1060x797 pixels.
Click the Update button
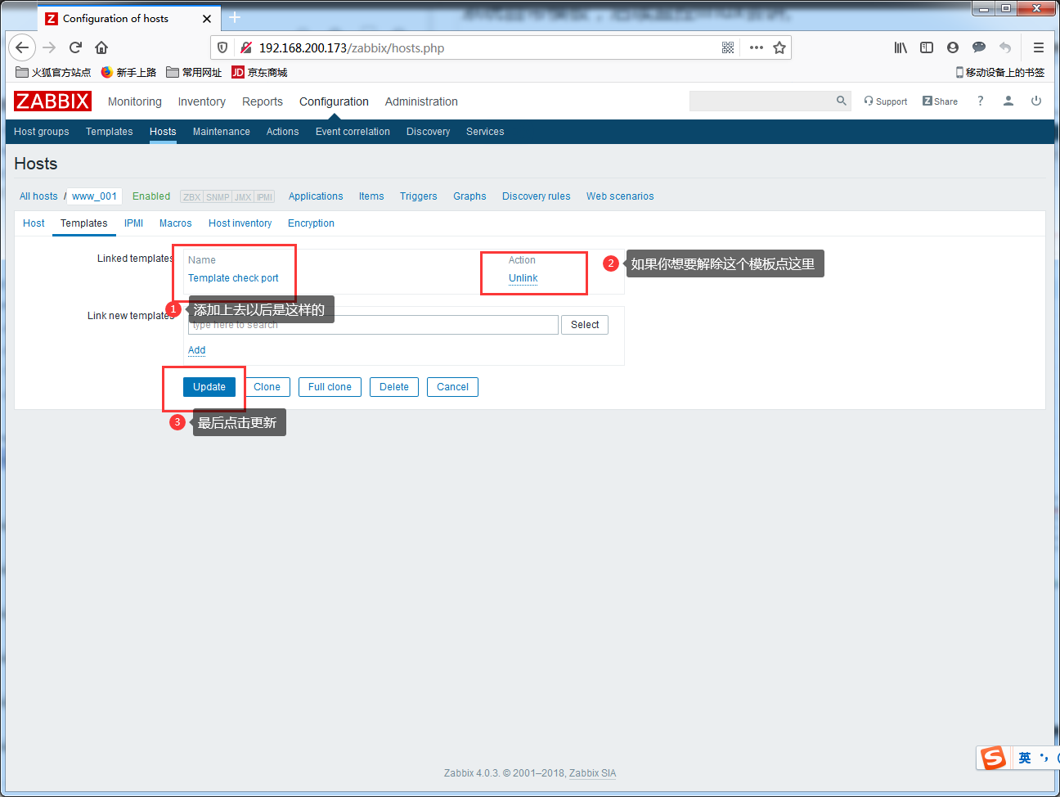tap(209, 387)
